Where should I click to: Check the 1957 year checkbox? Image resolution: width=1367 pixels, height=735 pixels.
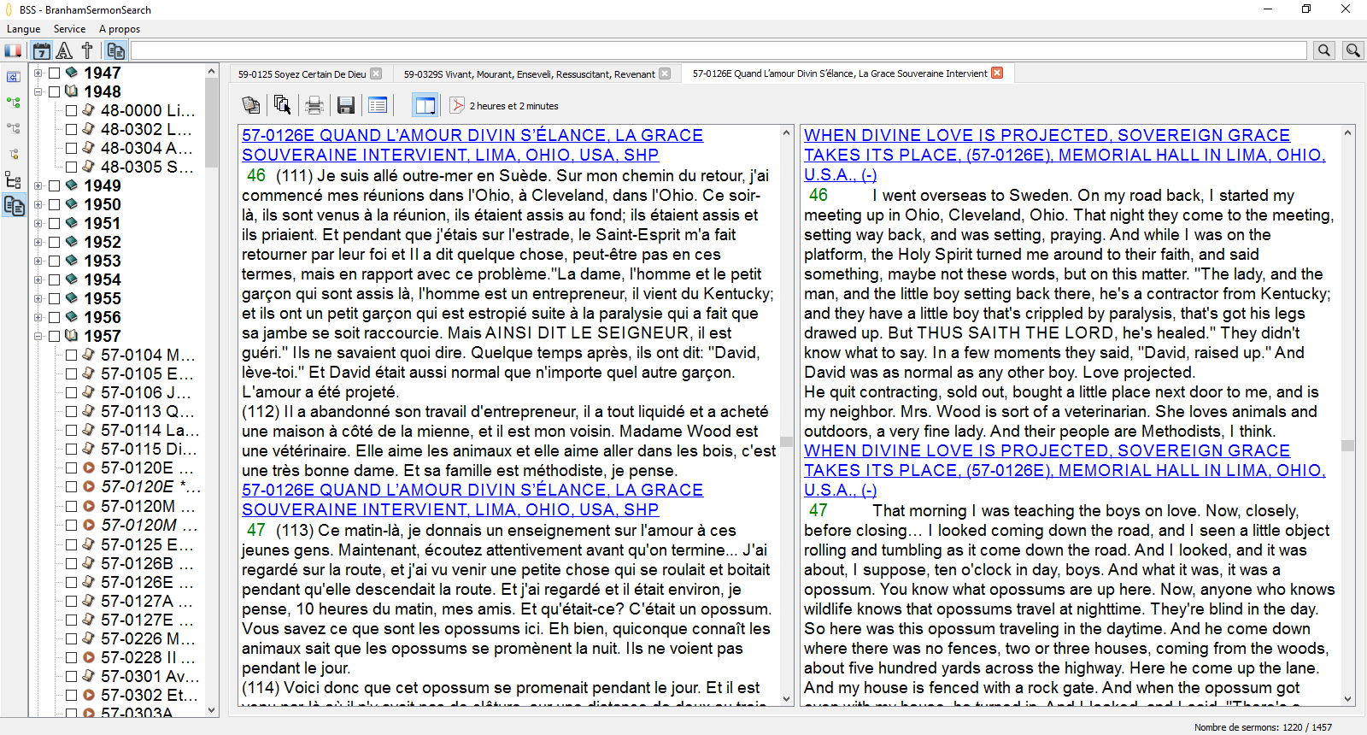(x=54, y=336)
